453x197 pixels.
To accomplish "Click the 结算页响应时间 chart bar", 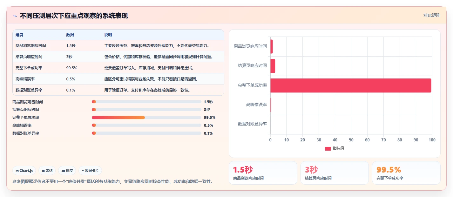I will pyautogui.click(x=273, y=66).
